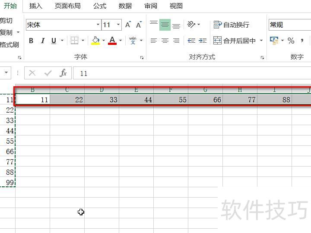Screen dimensions: 311x233
Task: Open font color dropdown arrow
Action: point(121,41)
